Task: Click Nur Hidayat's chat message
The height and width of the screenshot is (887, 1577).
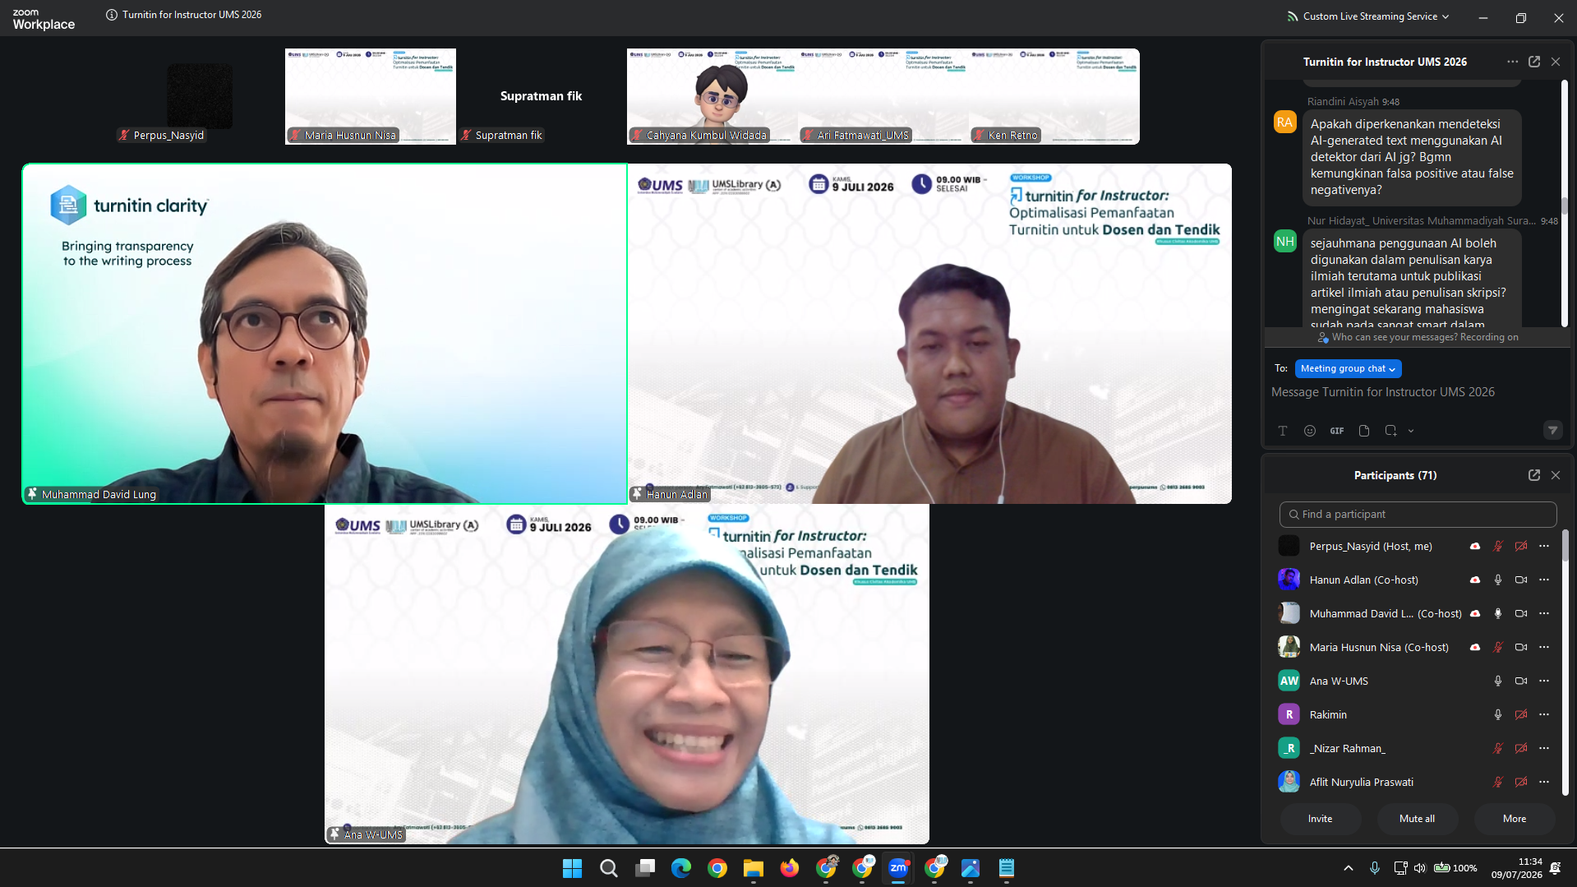Action: pyautogui.click(x=1412, y=279)
